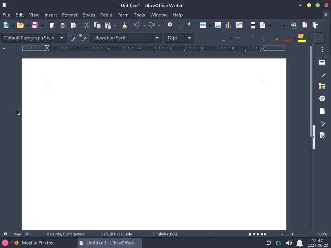Switch to single-page view in status bar
331x248 pixels.
(x=250, y=234)
